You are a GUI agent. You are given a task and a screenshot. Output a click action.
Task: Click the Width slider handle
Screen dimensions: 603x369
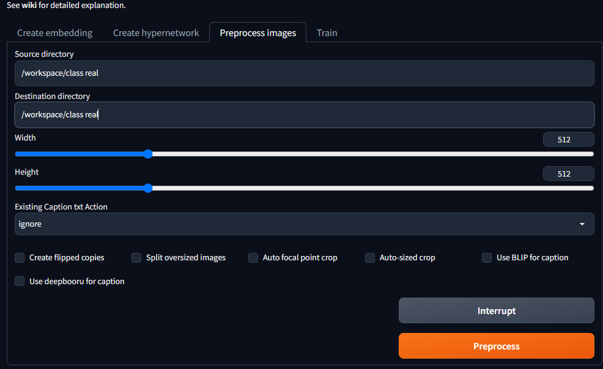148,154
